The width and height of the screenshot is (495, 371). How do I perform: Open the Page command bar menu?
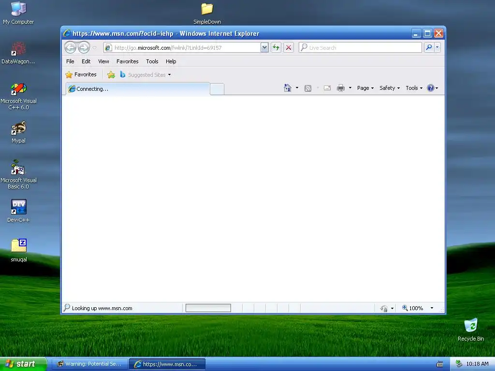point(365,88)
